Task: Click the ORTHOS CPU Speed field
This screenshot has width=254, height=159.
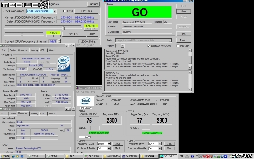Action: click(x=147, y=32)
